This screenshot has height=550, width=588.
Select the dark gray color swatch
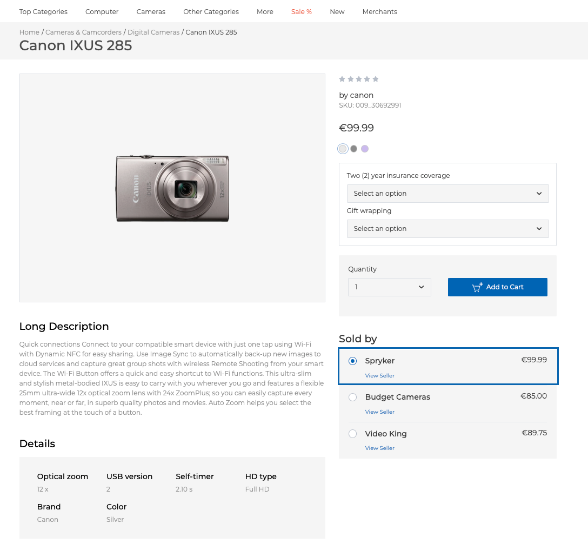353,149
